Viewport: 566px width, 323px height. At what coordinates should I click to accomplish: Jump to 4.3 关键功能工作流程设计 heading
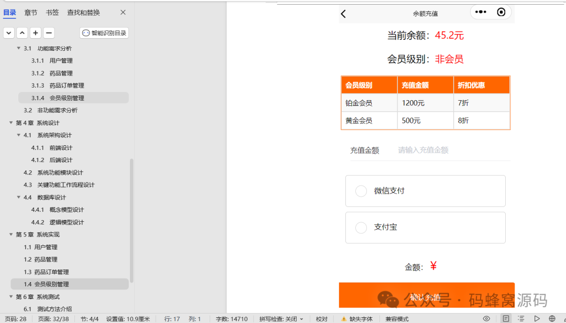pos(66,185)
